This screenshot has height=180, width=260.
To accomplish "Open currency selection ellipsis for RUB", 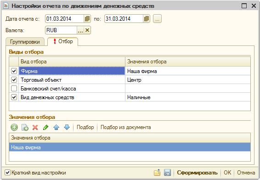I will click(x=80, y=30).
